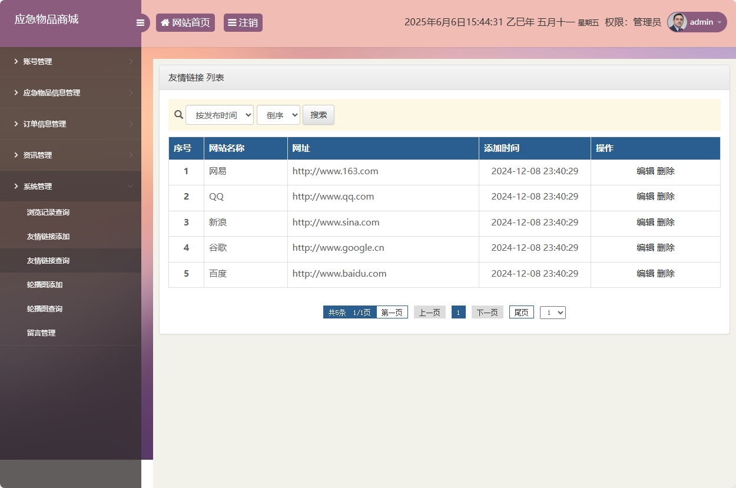Open the 网站首页 home button
736x488 pixels.
tap(185, 23)
